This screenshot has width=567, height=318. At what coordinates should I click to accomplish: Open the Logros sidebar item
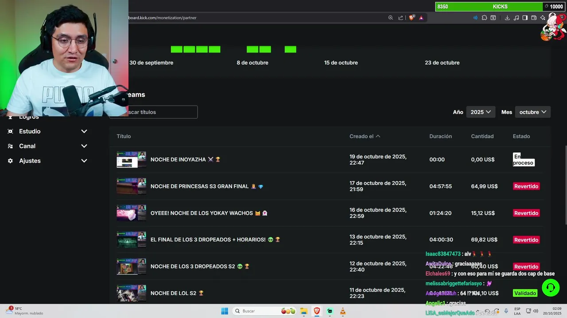pyautogui.click(x=29, y=117)
